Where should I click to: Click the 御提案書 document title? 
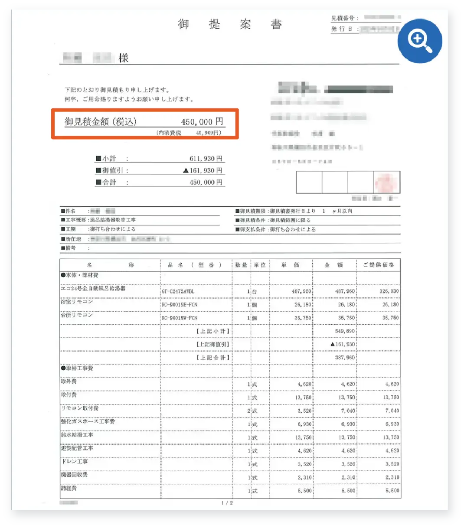tap(230, 24)
